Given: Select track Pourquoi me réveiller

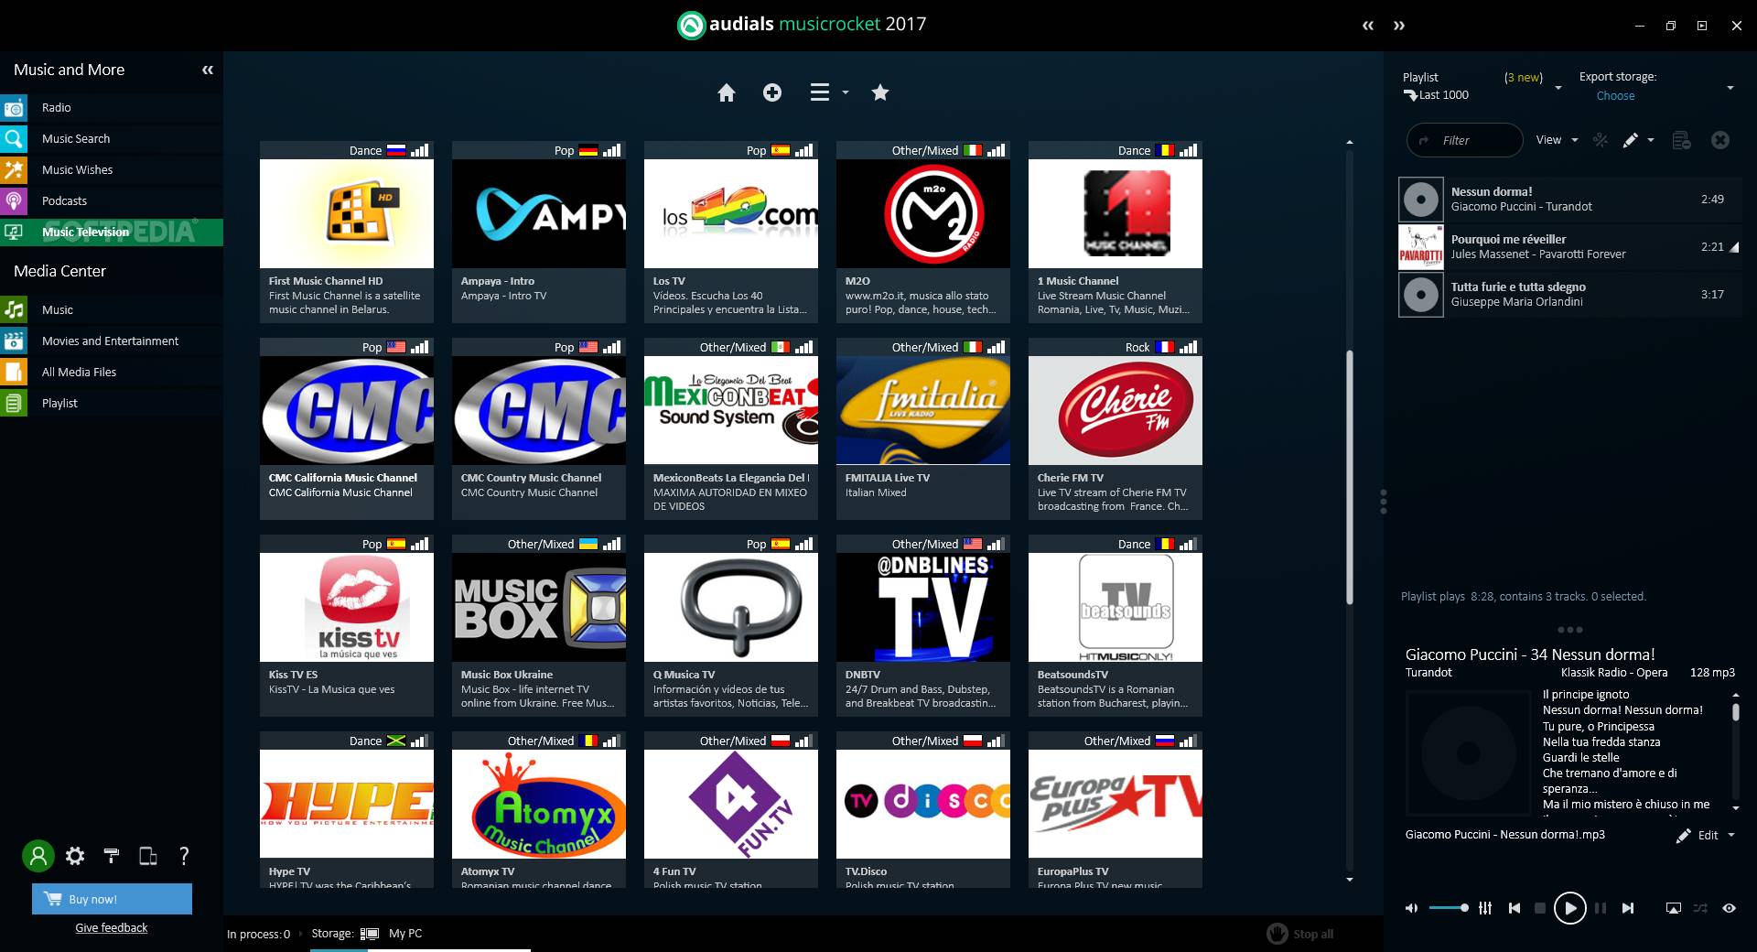Looking at the screenshot, I should [1570, 246].
